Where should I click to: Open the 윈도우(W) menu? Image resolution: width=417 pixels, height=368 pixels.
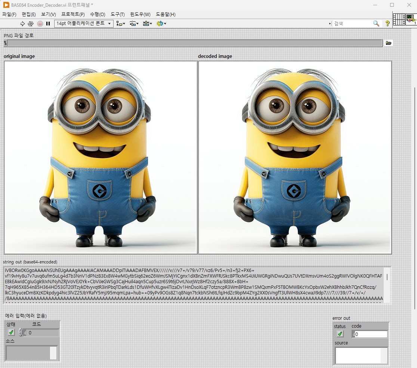click(140, 14)
